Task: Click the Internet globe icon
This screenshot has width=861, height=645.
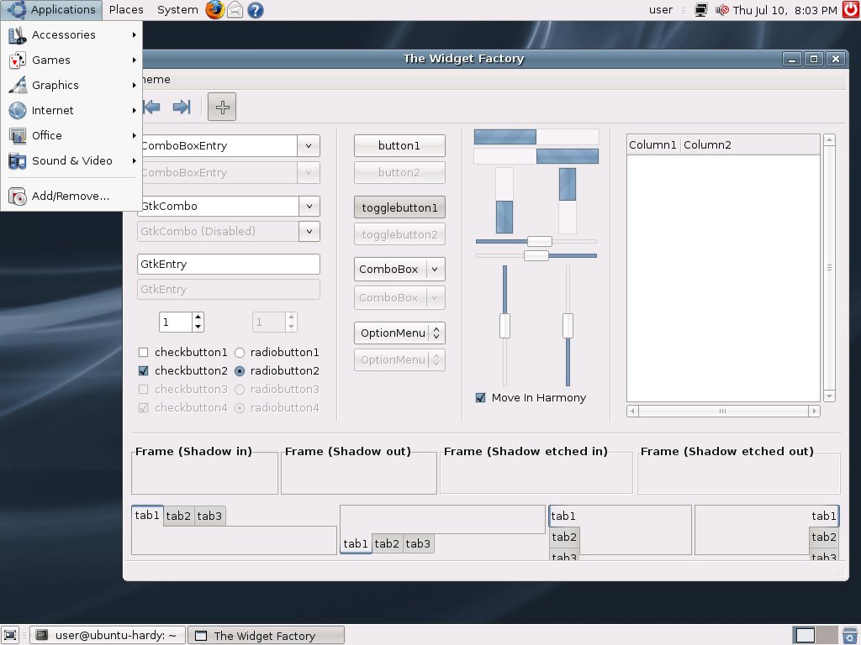Action: point(17,111)
